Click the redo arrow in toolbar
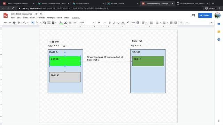Image resolution: width=223 pixels, height=125 pixels. tap(10, 23)
